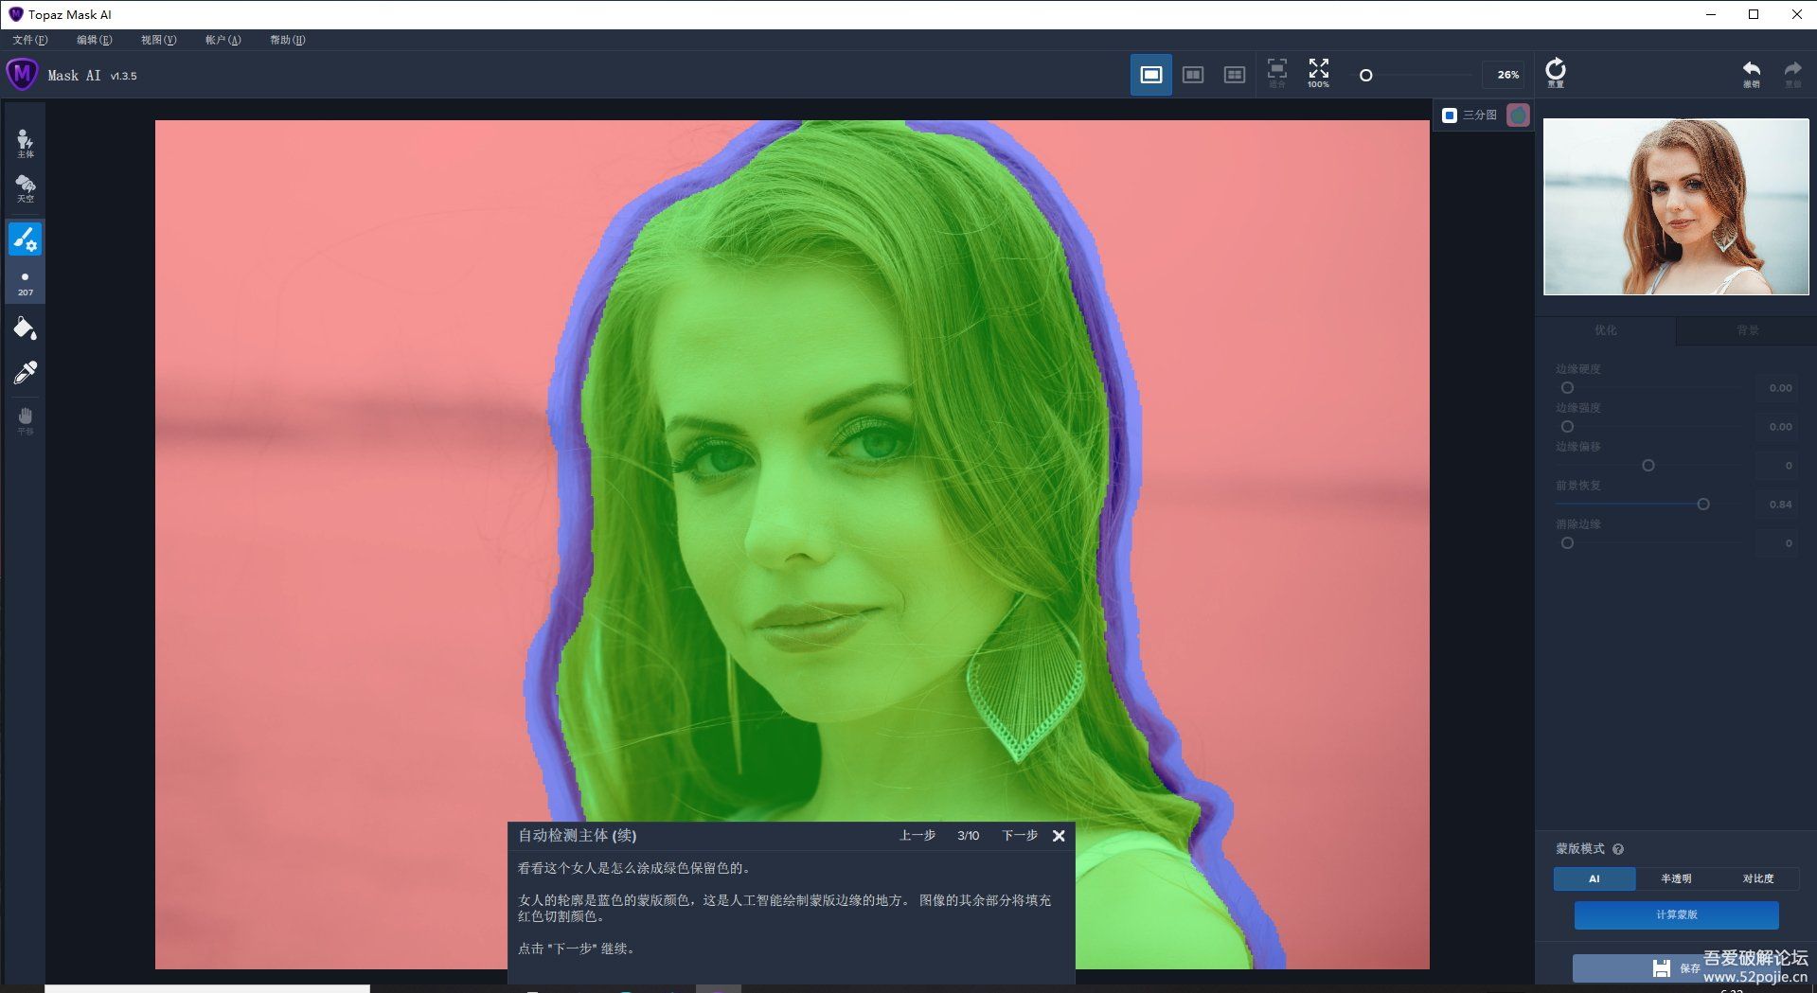Open the brush settings tool

[x=25, y=239]
